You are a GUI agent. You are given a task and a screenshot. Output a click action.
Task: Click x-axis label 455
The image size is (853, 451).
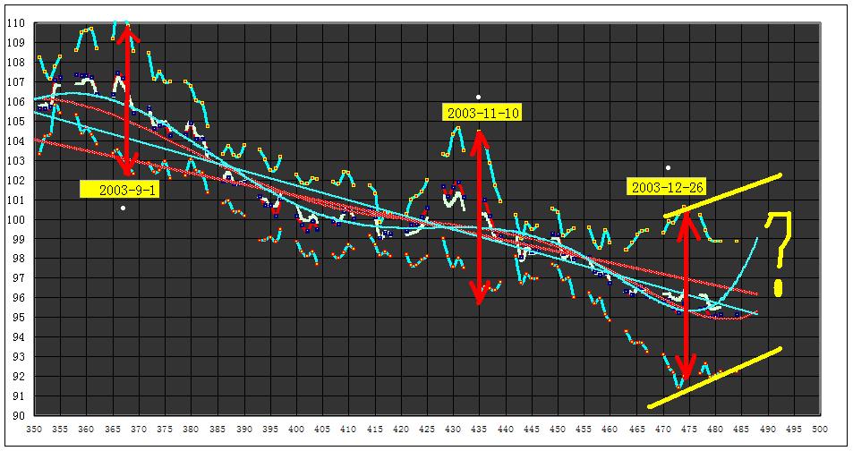pyautogui.click(x=584, y=430)
